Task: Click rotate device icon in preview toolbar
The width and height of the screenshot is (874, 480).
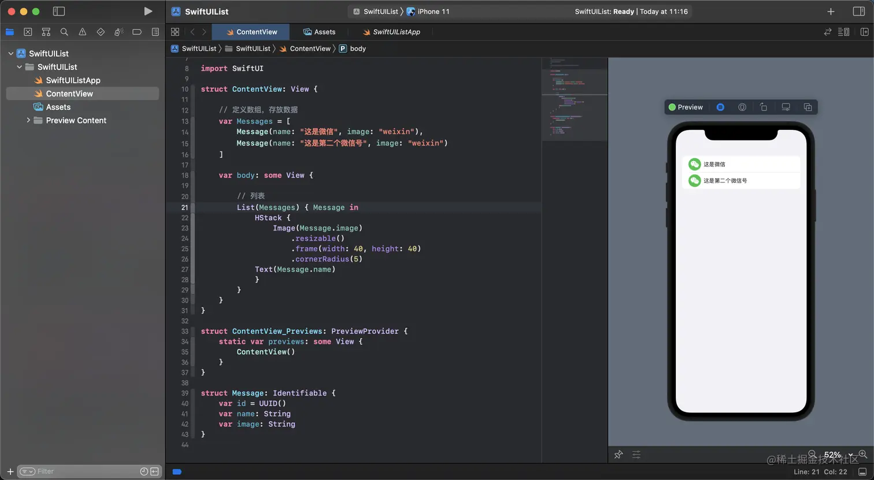Action: point(764,107)
